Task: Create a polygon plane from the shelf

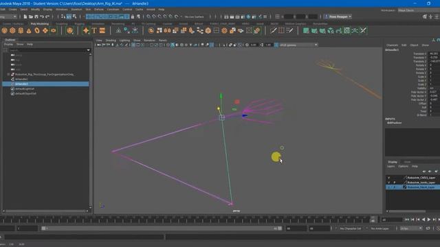Action: click(x=45, y=30)
